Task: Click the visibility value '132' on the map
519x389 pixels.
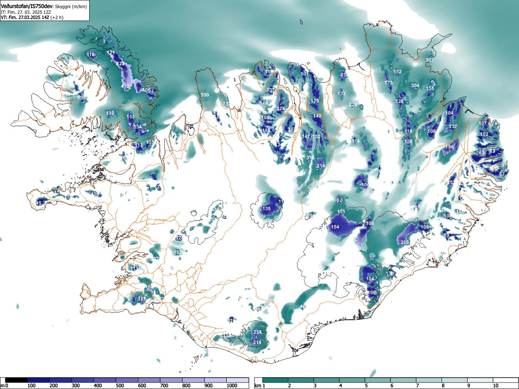Action: [x=342, y=94]
